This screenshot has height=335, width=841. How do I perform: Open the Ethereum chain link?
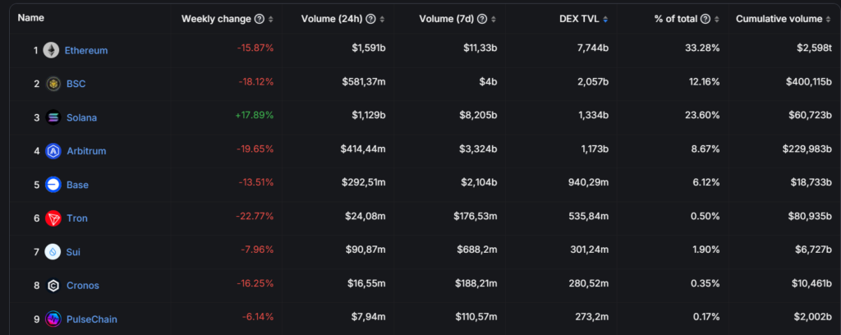pyautogui.click(x=86, y=50)
